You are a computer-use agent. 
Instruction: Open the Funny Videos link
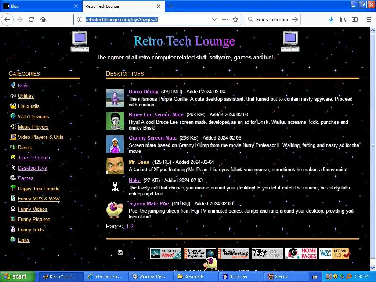[x=33, y=209]
